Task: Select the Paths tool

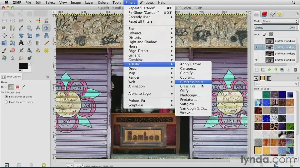Action: pyautogui.click(x=12, y=28)
